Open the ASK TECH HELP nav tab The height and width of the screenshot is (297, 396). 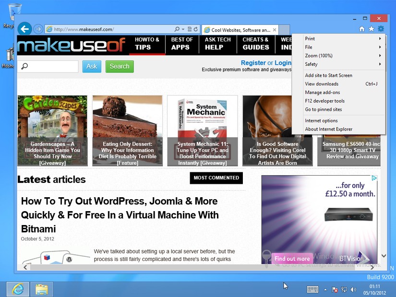pos(218,44)
